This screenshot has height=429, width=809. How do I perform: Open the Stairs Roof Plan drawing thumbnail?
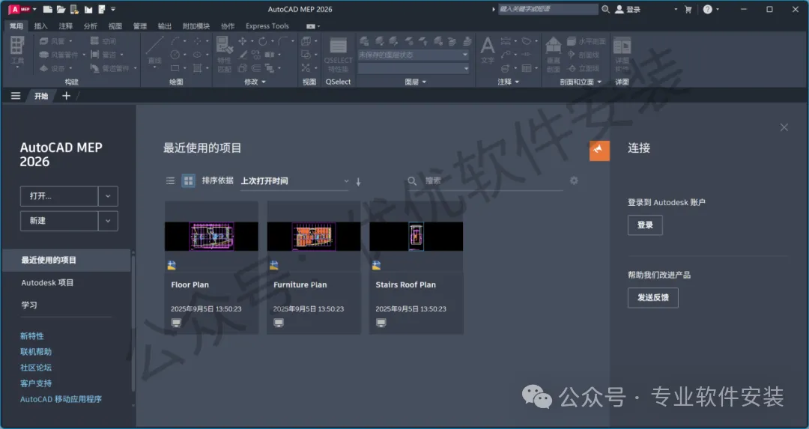click(x=416, y=236)
